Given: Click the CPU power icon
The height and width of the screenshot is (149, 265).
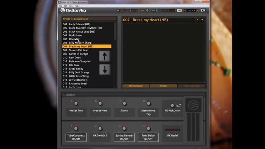Looking at the screenshot, I should (185, 10).
